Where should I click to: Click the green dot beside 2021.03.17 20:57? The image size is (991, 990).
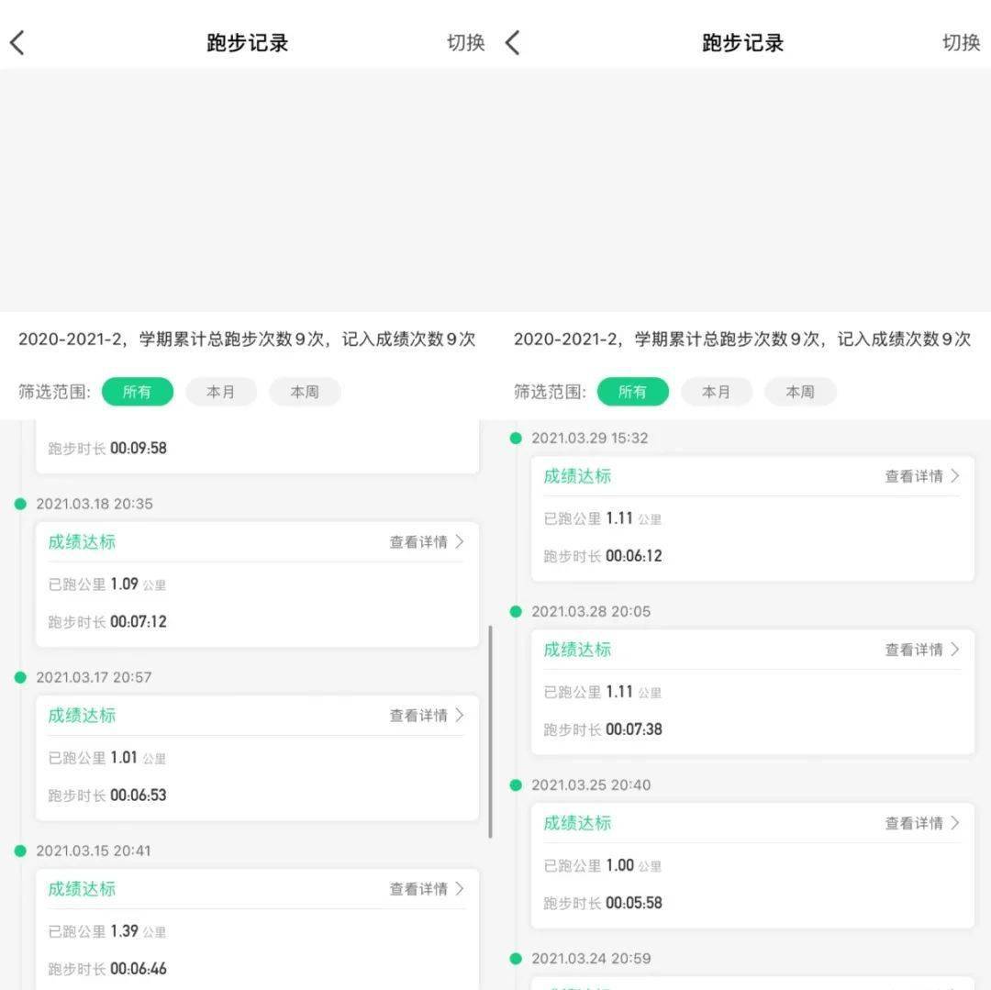pos(20,677)
